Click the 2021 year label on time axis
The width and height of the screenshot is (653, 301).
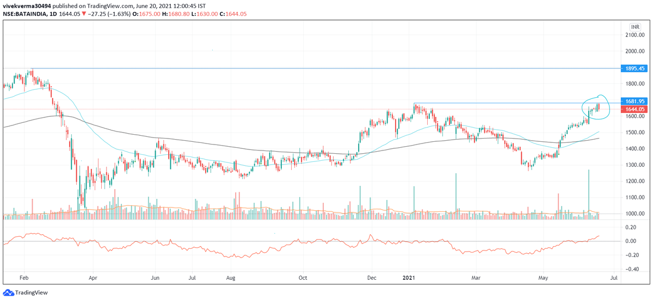pos(409,277)
